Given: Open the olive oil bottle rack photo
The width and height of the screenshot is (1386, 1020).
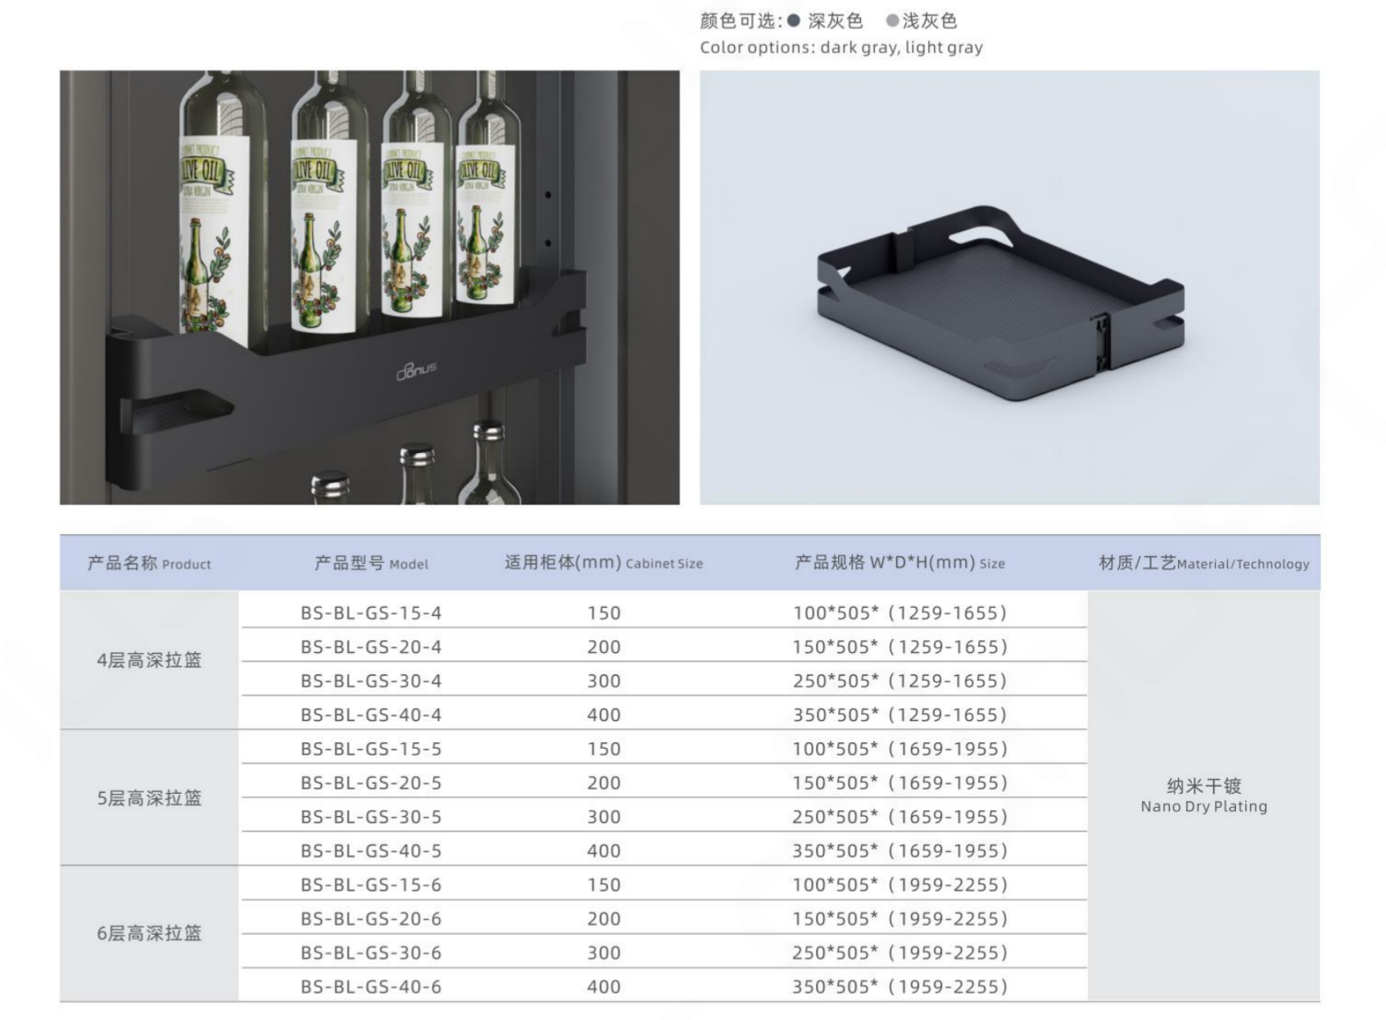Looking at the screenshot, I should [x=369, y=288].
